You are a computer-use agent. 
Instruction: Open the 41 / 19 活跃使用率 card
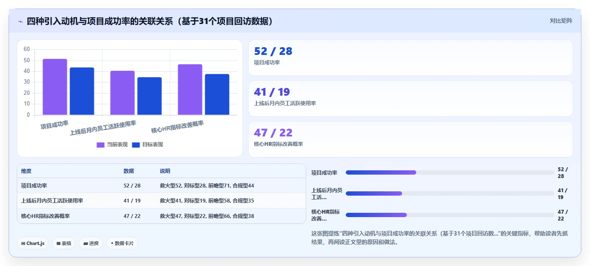[x=411, y=99]
